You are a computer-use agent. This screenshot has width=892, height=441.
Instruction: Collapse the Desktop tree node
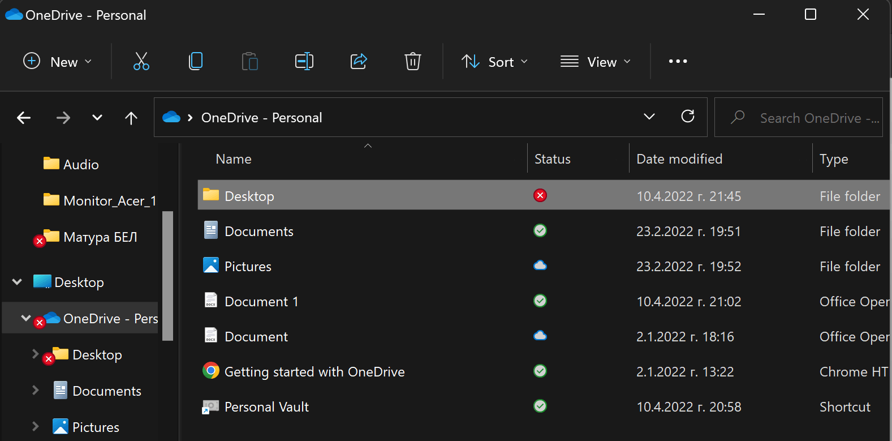[x=17, y=281]
